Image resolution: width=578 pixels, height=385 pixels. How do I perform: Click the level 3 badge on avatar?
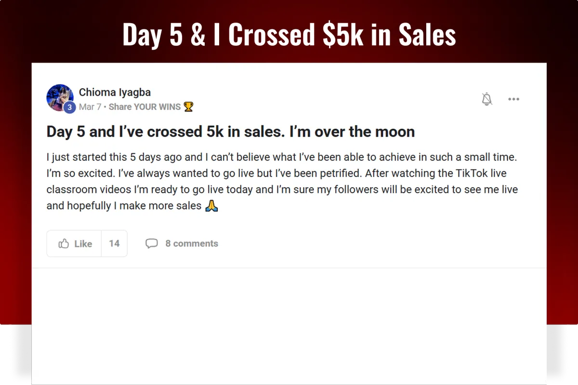69,108
